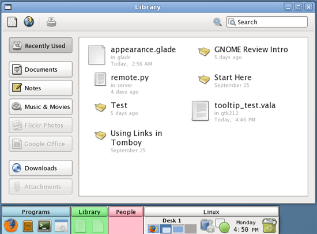Click the magnifier zoom icon beside search

coord(217,22)
